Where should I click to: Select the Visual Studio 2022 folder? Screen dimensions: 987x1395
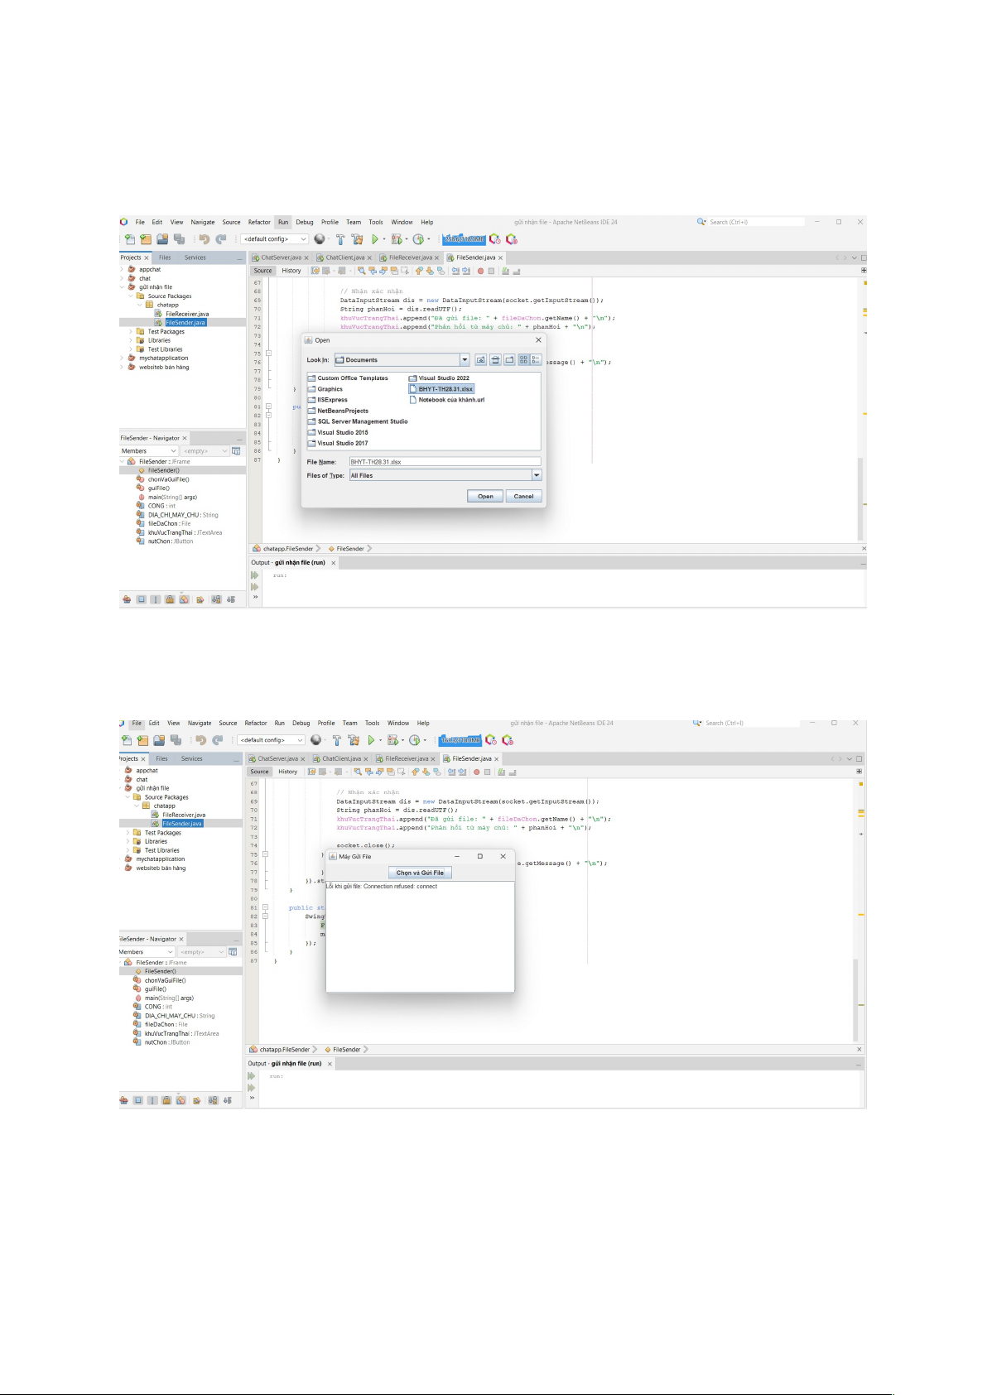point(443,378)
